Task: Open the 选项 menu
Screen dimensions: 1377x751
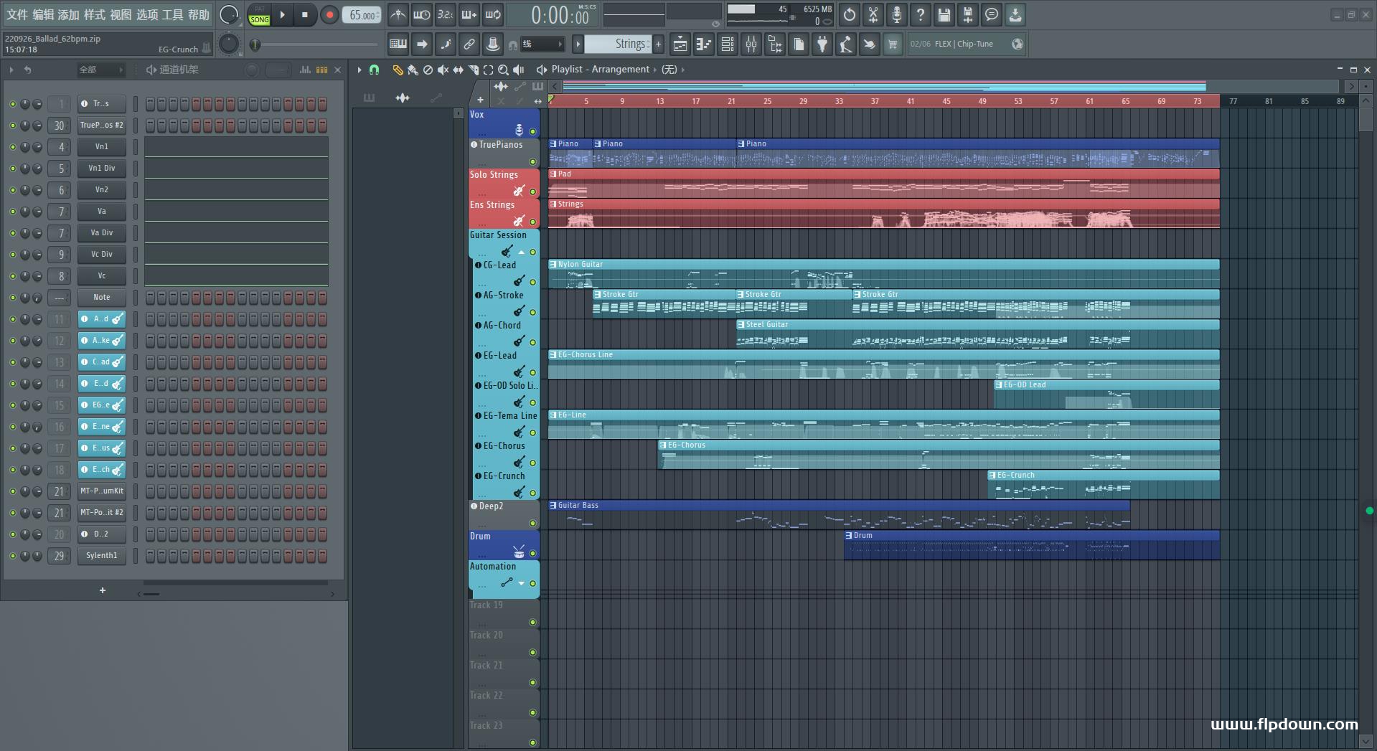Action: 147,14
